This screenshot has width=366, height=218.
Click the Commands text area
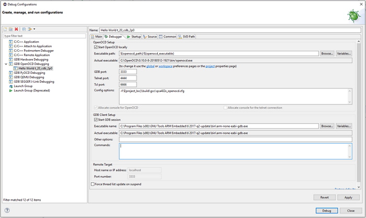(233, 152)
